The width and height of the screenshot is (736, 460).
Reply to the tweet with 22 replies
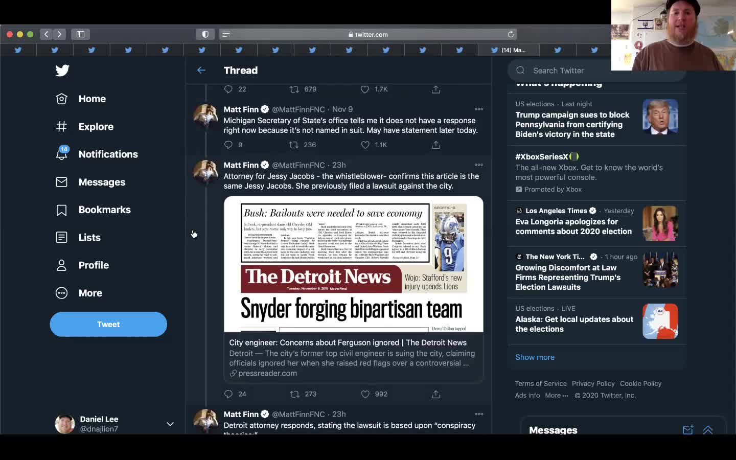[228, 89]
